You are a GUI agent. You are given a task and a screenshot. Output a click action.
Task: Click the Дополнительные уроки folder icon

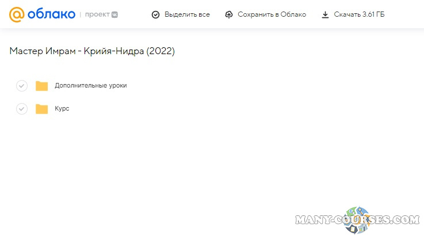[x=41, y=86]
